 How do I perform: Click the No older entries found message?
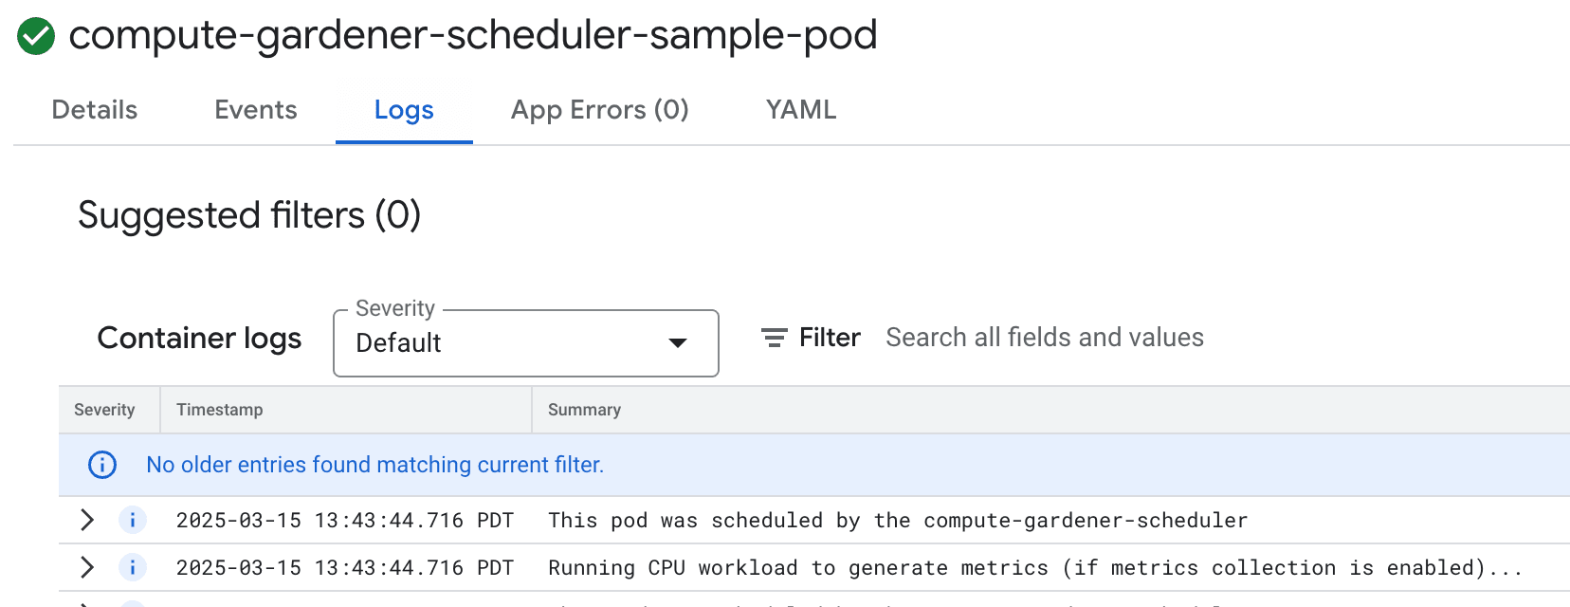[374, 465]
